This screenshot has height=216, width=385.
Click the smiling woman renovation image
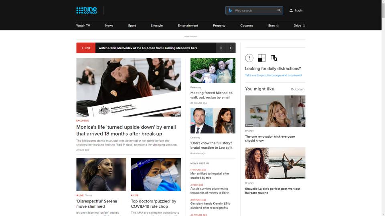(275, 111)
